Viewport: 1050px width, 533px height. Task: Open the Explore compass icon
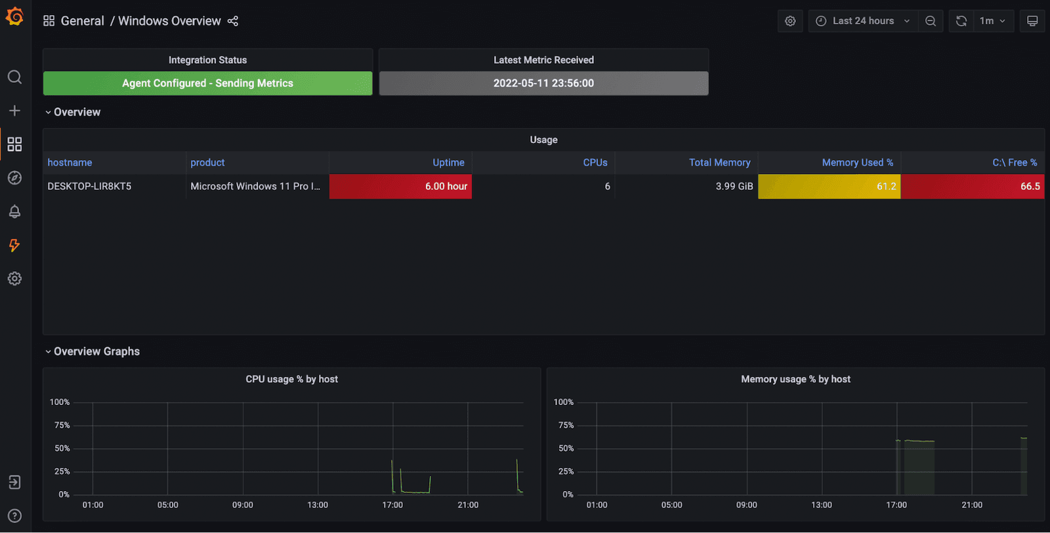coord(14,178)
